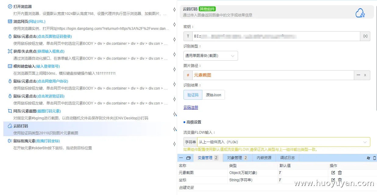Click description mentioning 模拟键盘按键操作输入18111111111
The height and width of the screenshot is (195, 377).
64,73
